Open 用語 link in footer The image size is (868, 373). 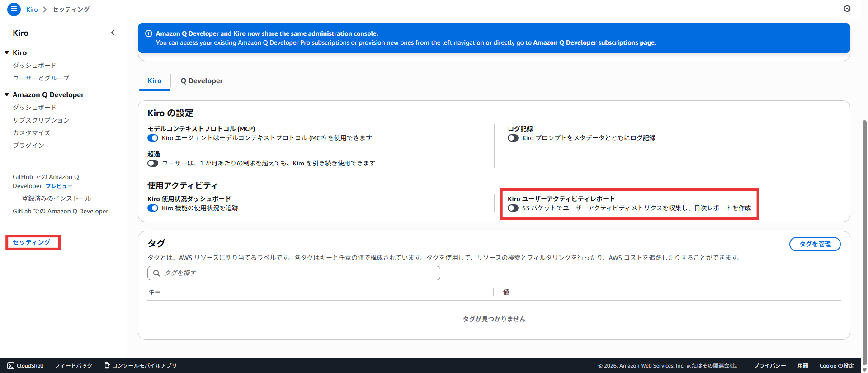pos(803,365)
